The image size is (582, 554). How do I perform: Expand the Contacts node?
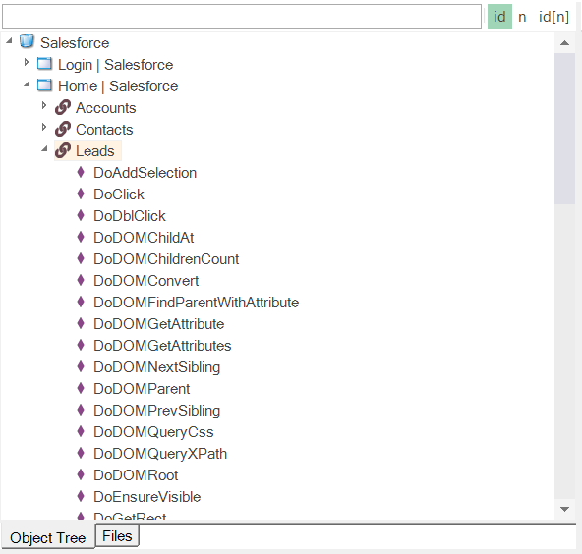[44, 127]
